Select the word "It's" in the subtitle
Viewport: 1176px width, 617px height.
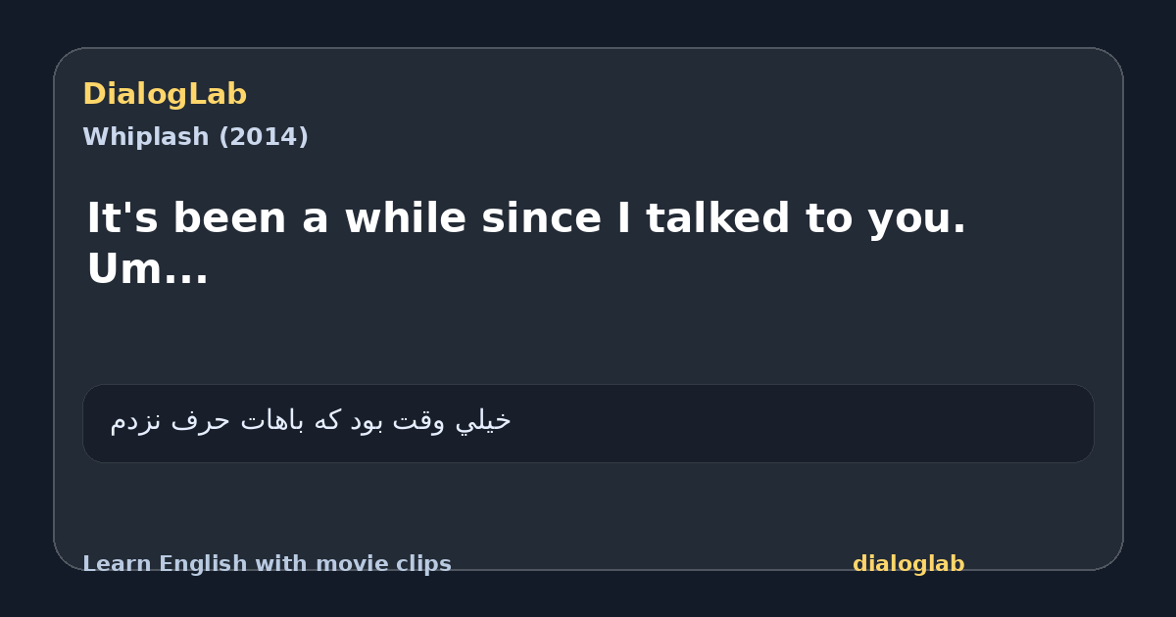[x=116, y=218]
